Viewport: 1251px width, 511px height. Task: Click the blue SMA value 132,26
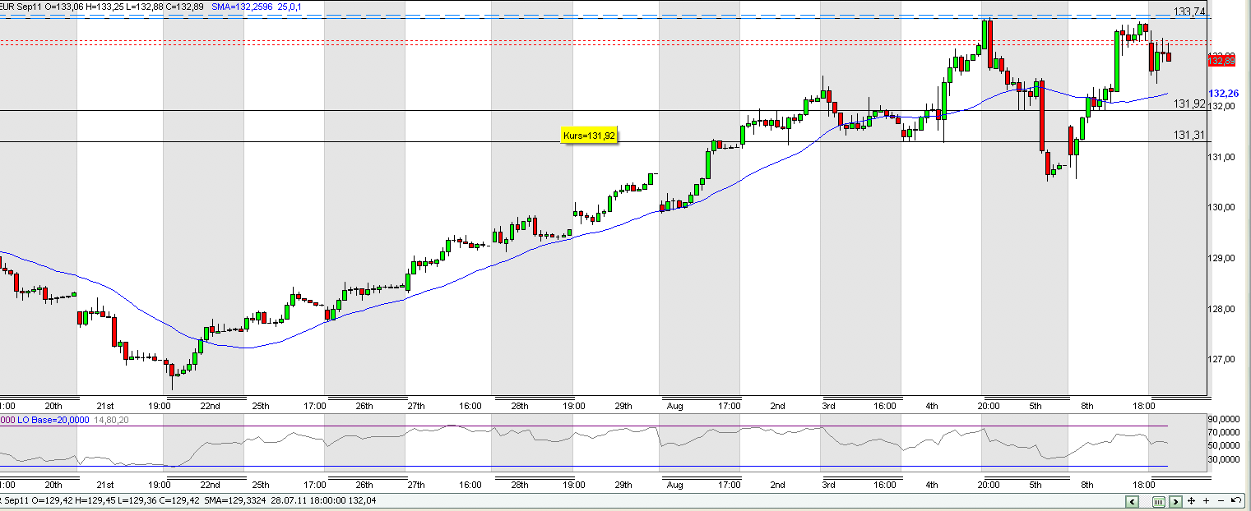click(x=1224, y=93)
